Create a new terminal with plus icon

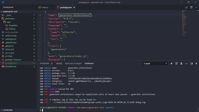click(171, 63)
